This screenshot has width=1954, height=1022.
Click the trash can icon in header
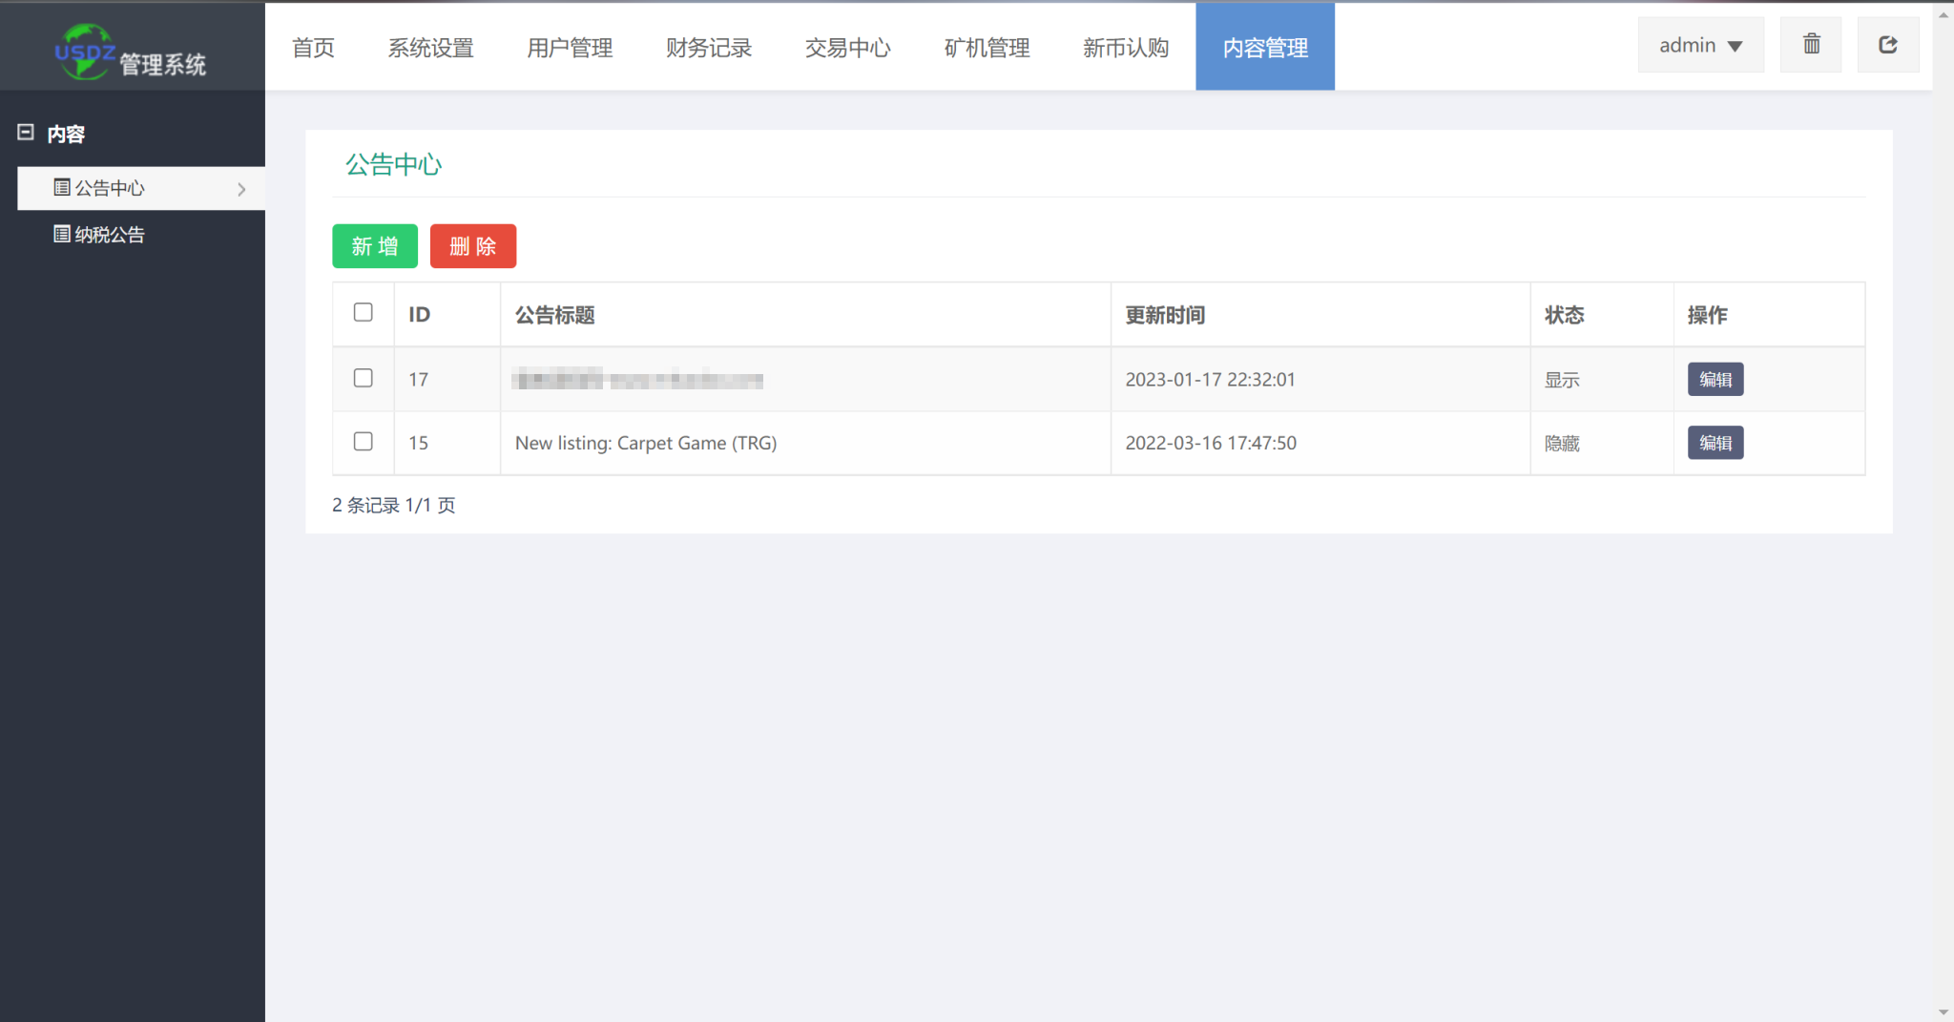tap(1811, 45)
